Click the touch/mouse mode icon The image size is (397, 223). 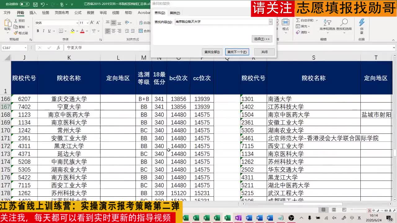62,5
